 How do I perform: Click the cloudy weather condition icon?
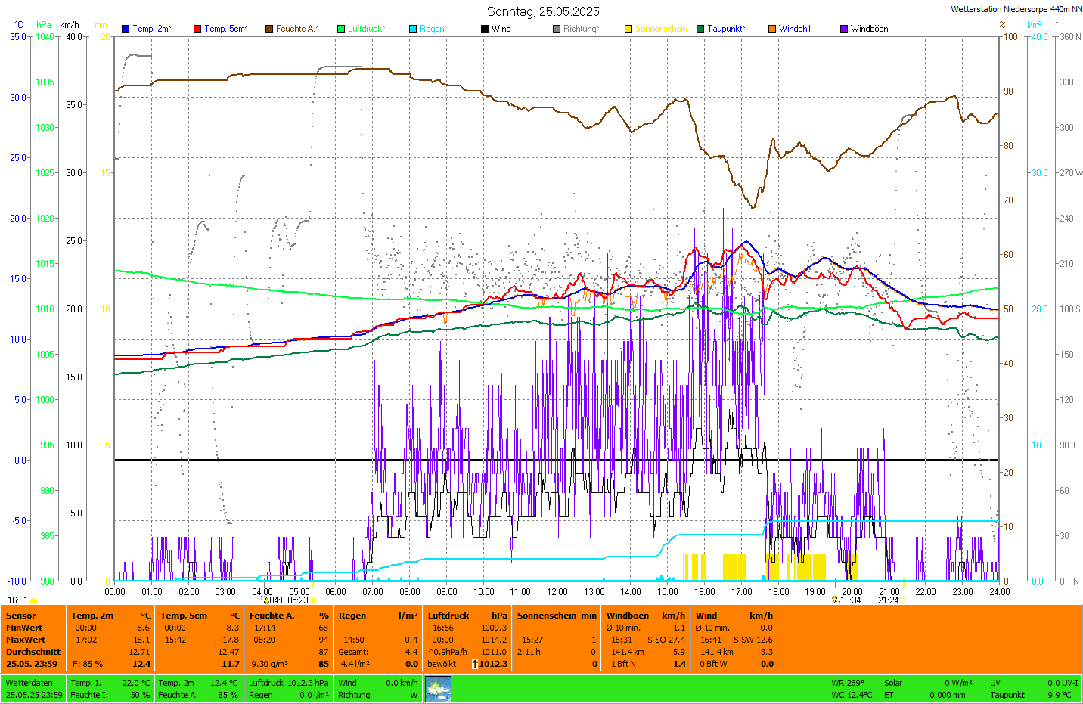438,689
